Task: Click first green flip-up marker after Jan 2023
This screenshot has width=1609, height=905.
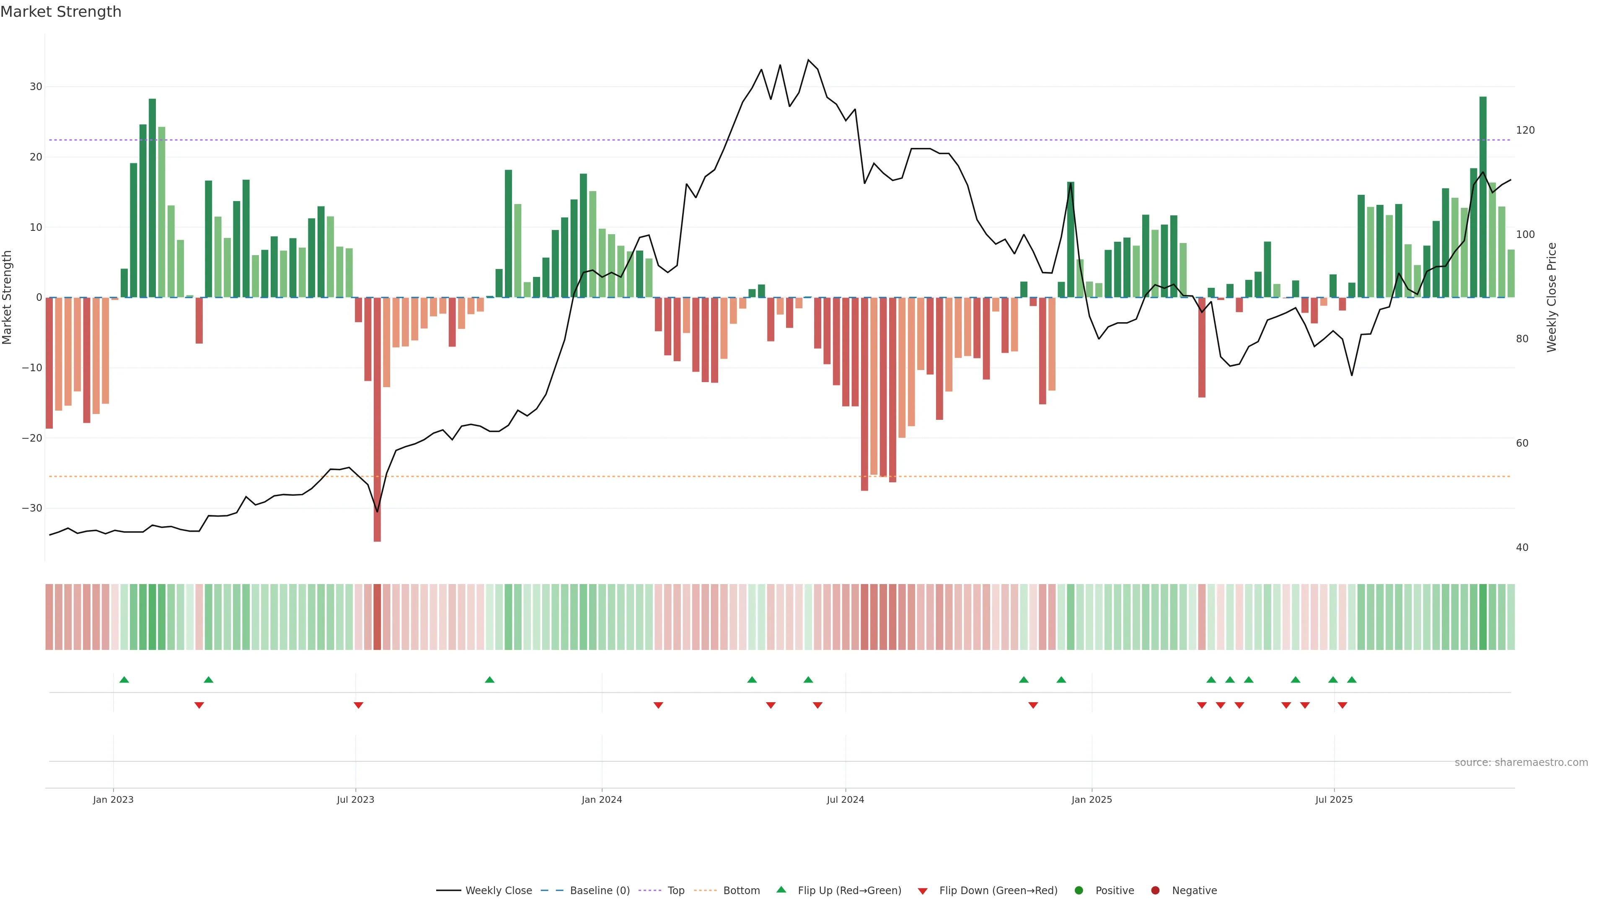Action: point(124,680)
